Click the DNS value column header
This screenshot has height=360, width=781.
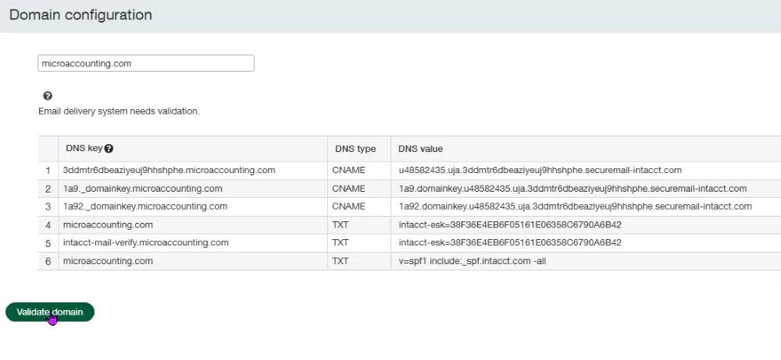[420, 149]
